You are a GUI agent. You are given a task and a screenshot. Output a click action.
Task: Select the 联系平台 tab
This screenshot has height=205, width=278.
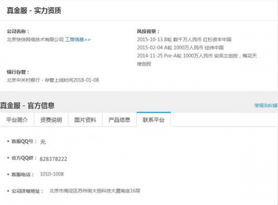pyautogui.click(x=153, y=120)
